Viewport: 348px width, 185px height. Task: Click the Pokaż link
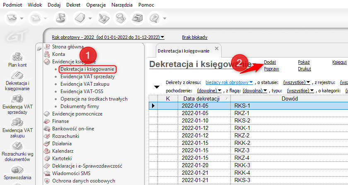coord(304,62)
